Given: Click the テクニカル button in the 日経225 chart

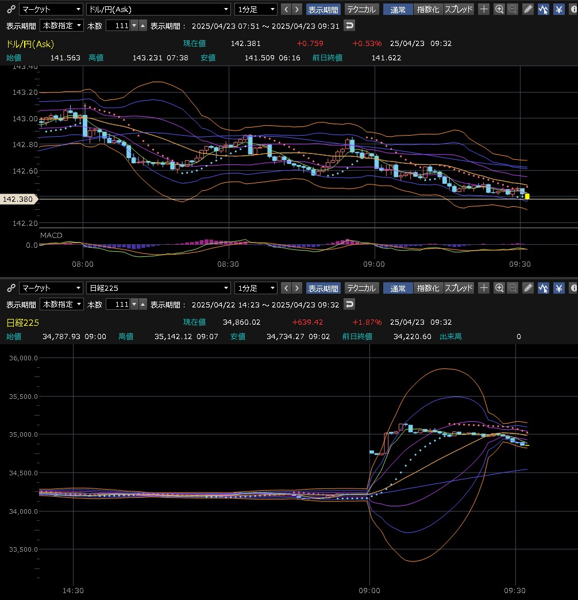Looking at the screenshot, I should [361, 288].
